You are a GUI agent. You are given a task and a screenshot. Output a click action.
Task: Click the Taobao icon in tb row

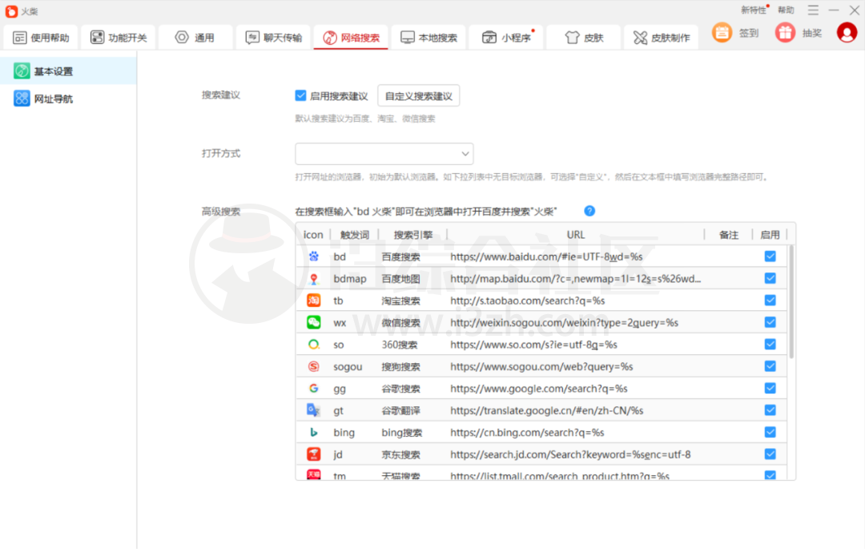(x=313, y=301)
